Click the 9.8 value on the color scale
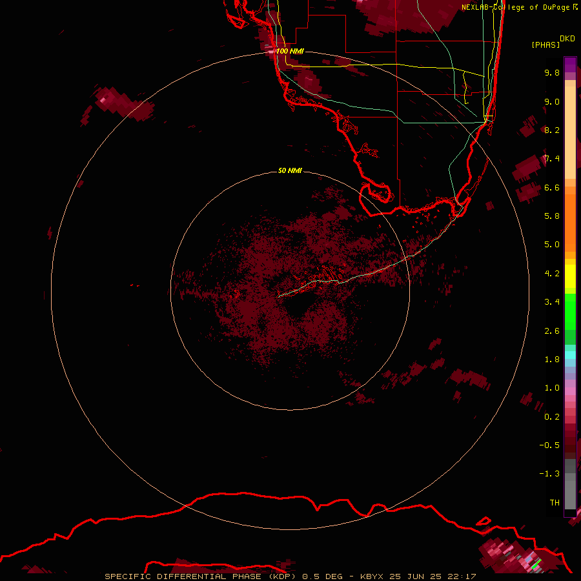The image size is (581, 581). pos(552,72)
